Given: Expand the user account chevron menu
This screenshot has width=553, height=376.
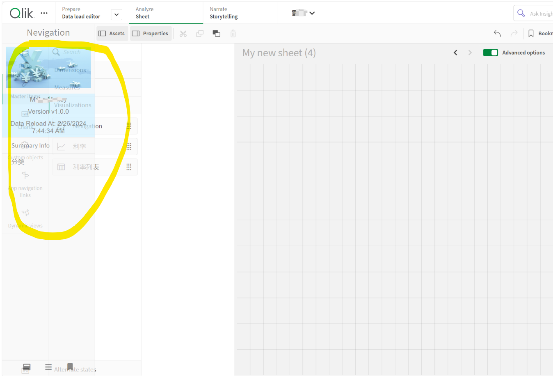Looking at the screenshot, I should (312, 13).
